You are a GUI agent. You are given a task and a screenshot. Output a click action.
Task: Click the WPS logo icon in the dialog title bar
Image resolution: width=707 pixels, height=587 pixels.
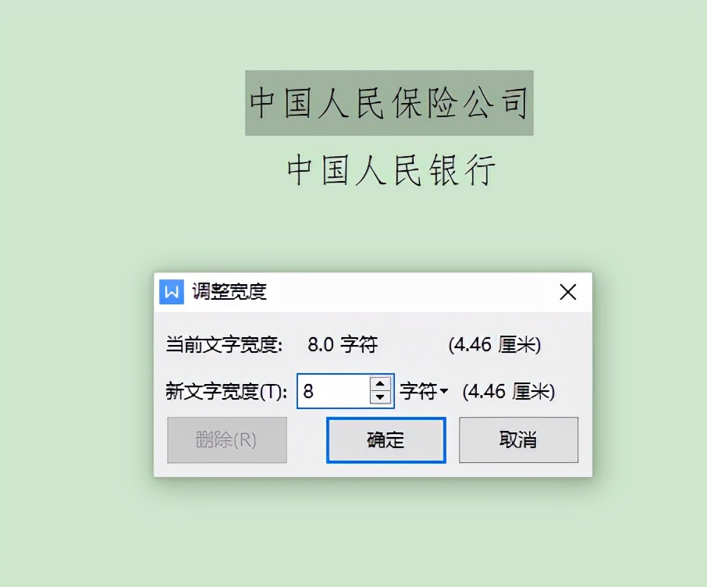(172, 292)
